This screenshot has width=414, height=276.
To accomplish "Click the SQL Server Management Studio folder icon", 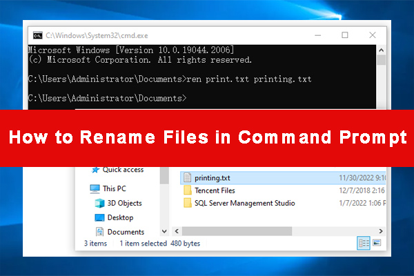I will point(188,203).
